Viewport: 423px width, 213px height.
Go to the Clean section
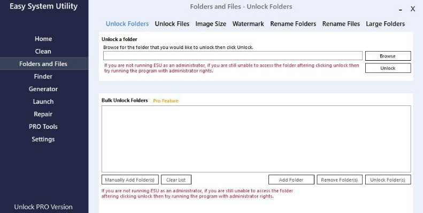[x=43, y=51]
